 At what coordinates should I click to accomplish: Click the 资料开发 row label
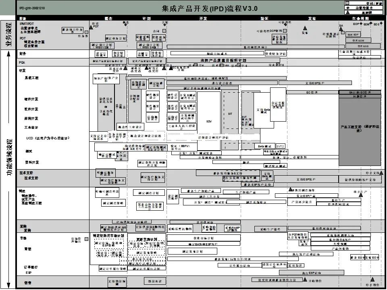click(32, 162)
